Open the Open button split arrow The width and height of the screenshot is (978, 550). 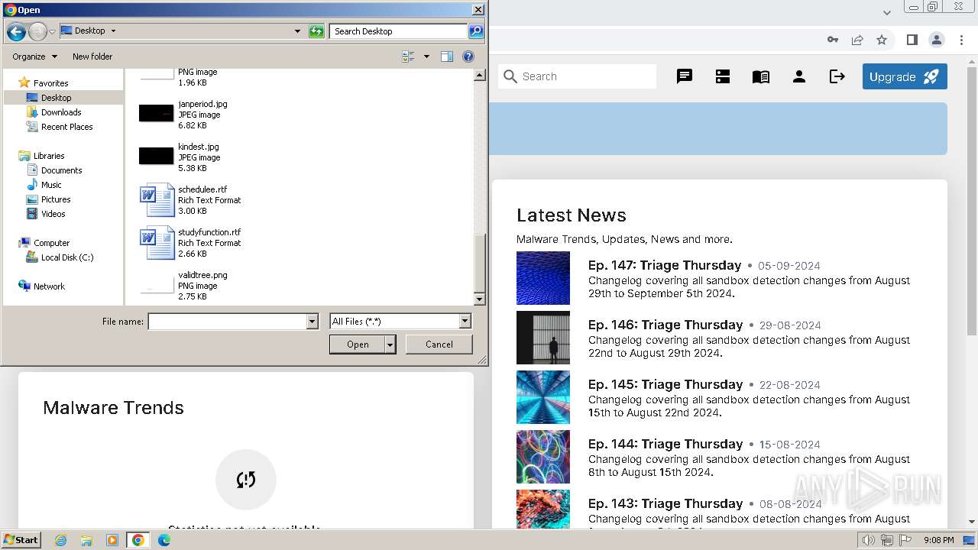[390, 345]
